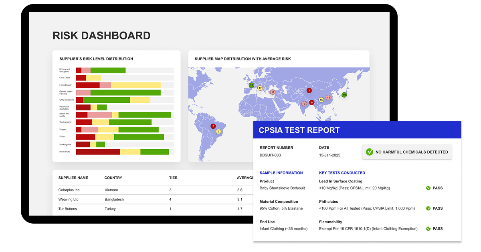Click the GHG Emissions chart label
This screenshot has height=252, width=481.
(67, 100)
